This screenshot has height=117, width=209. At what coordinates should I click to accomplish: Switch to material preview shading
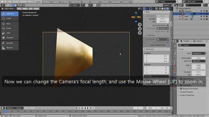tap(165, 9)
